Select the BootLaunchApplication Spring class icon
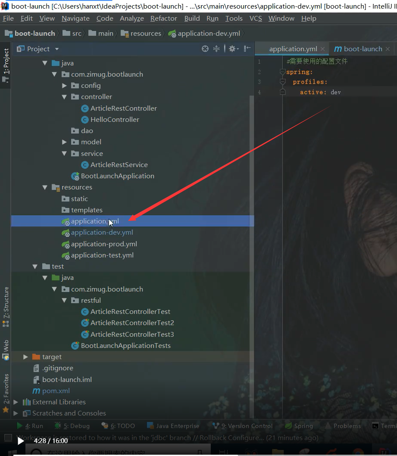 coord(75,176)
